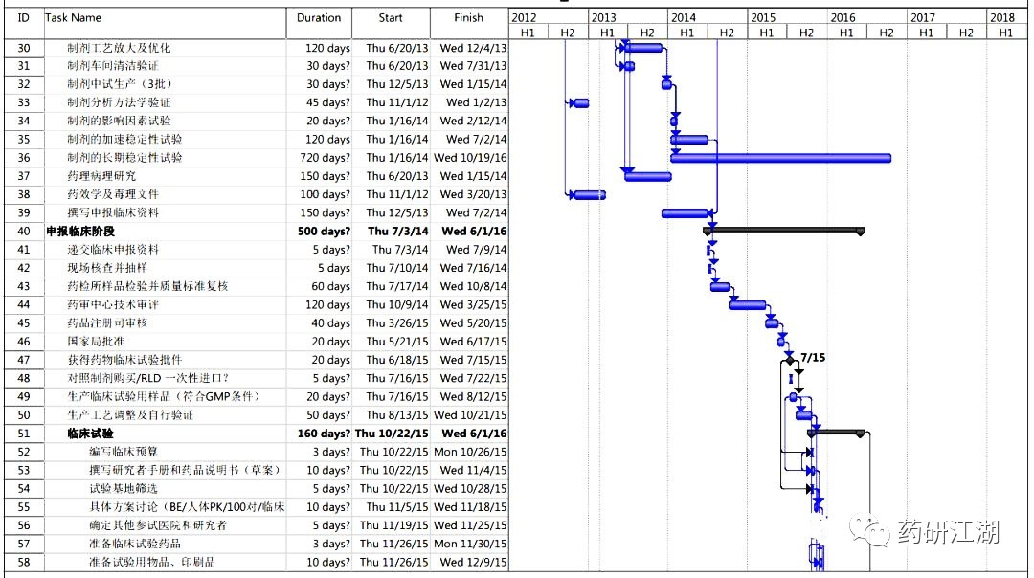
Task: Click the 2014 year label in timescale
Action: click(x=684, y=18)
